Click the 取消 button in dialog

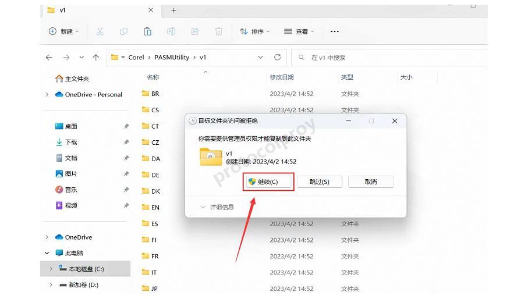(x=371, y=182)
